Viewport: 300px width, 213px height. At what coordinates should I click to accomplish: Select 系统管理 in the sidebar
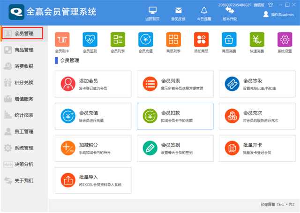tap(24, 148)
